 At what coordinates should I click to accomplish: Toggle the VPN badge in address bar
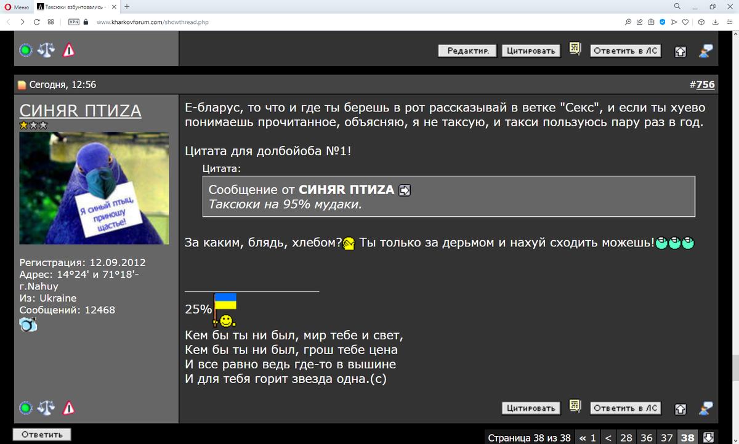point(74,22)
